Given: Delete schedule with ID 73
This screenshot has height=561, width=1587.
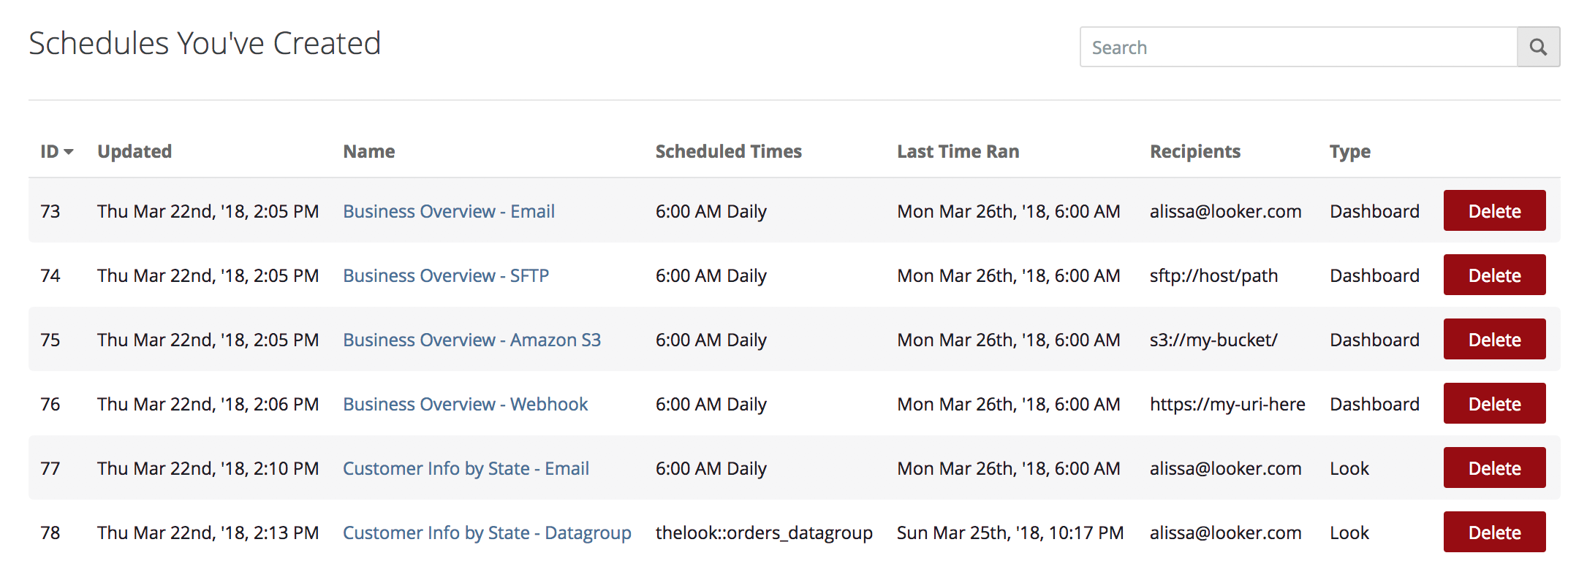Looking at the screenshot, I should coord(1494,211).
